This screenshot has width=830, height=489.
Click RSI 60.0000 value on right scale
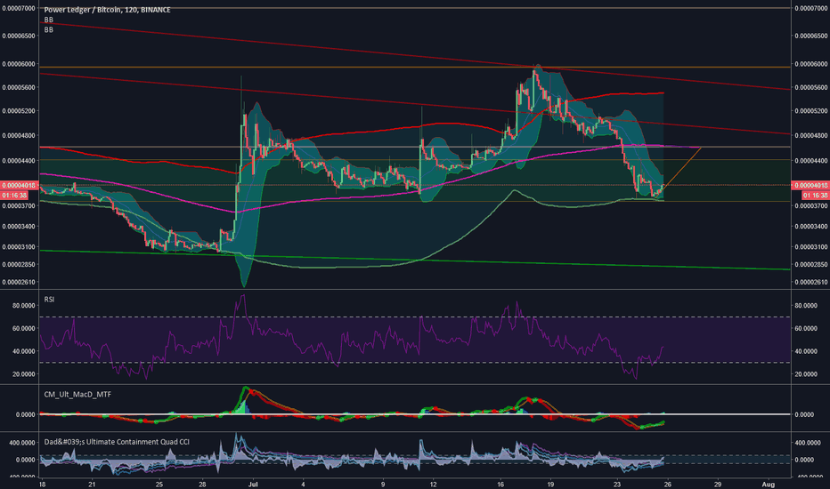[x=808, y=328]
